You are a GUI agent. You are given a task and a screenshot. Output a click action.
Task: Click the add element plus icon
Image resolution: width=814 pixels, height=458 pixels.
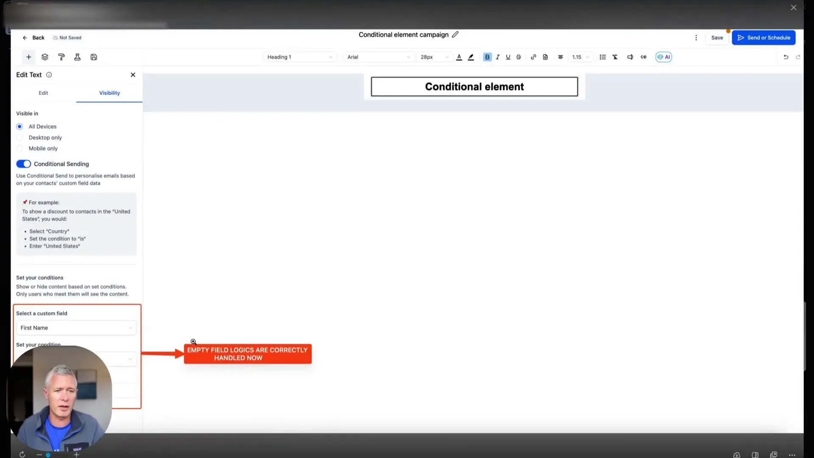click(28, 57)
